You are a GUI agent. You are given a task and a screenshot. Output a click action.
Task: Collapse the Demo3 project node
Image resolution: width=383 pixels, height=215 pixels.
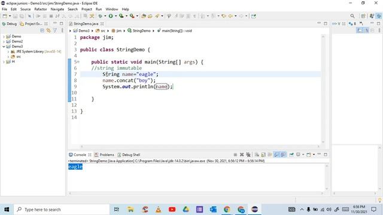[x=4, y=47]
